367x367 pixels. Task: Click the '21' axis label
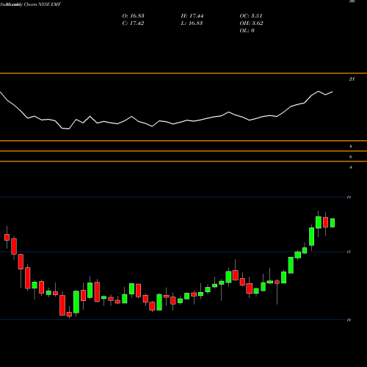click(x=352, y=79)
